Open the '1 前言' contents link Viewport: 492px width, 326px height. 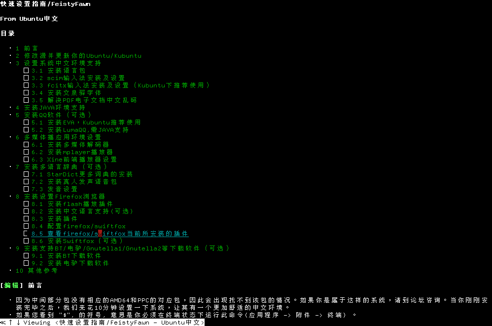(27, 48)
